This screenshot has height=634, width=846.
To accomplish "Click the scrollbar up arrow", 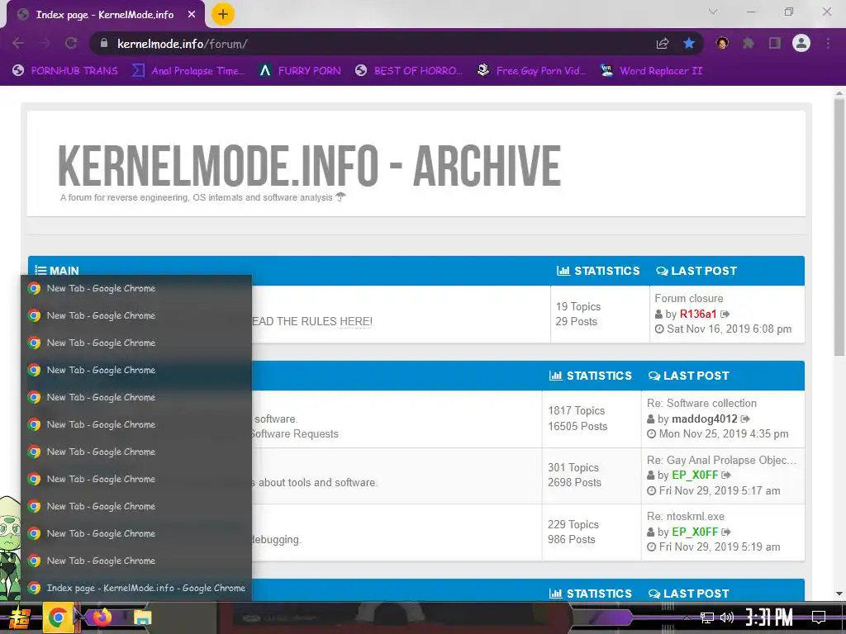I will coord(839,93).
